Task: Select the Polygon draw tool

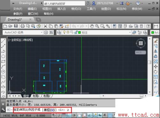Action: (x=3, y=56)
